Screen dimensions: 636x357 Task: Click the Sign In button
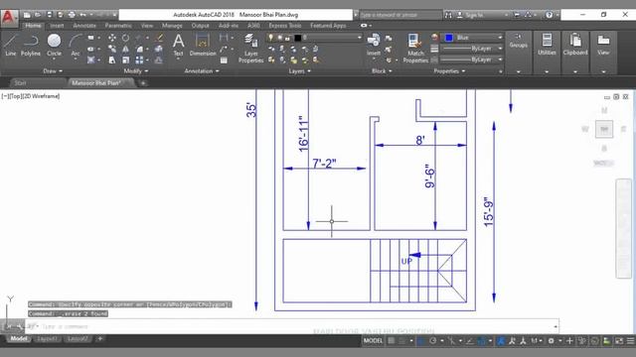click(473, 15)
